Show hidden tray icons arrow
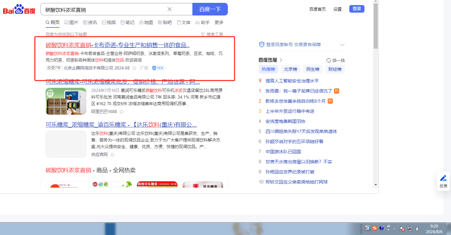The width and height of the screenshot is (451, 235). pyautogui.click(x=395, y=229)
